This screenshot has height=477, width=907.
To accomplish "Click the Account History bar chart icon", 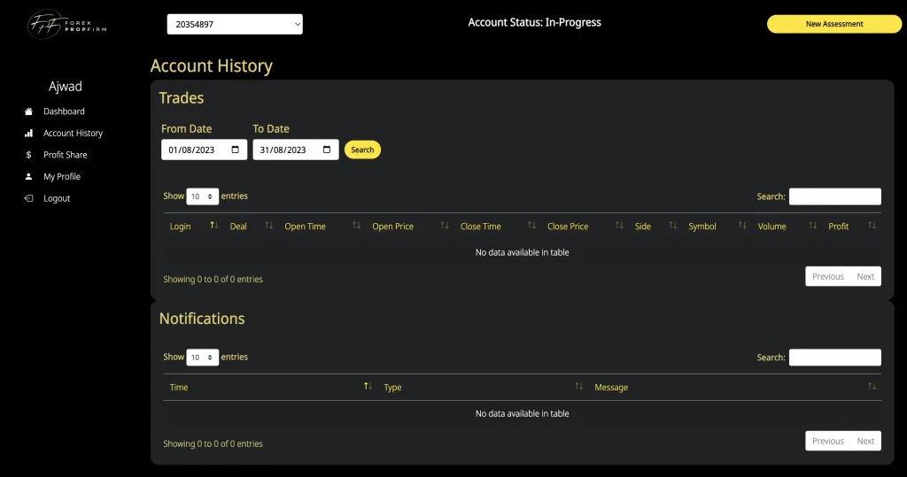I will [x=28, y=134].
